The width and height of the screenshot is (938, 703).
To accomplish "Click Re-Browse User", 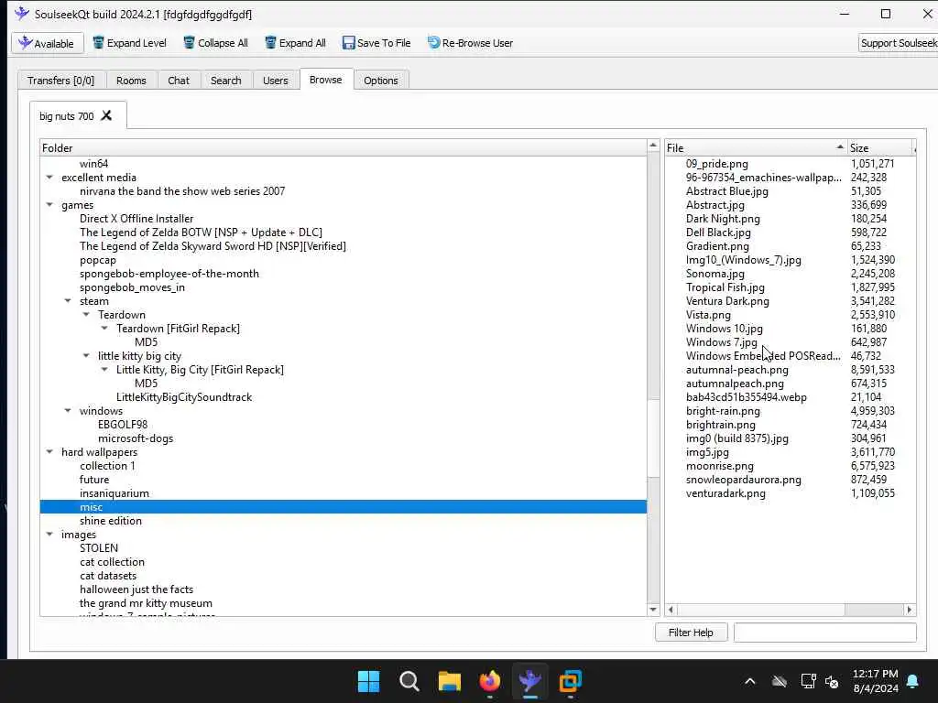I will pyautogui.click(x=470, y=43).
